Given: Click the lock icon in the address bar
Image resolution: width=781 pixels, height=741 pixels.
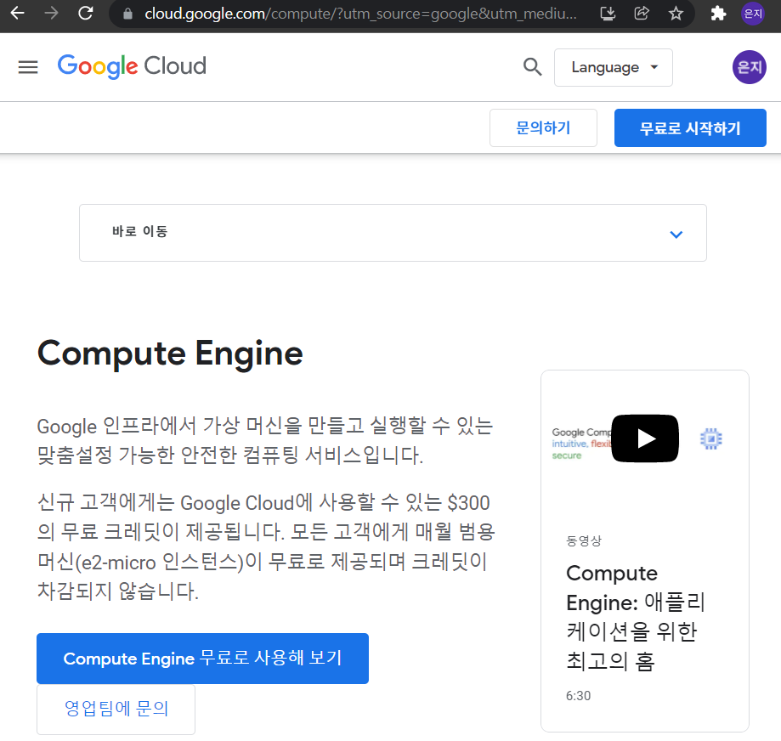Looking at the screenshot, I should [x=127, y=14].
